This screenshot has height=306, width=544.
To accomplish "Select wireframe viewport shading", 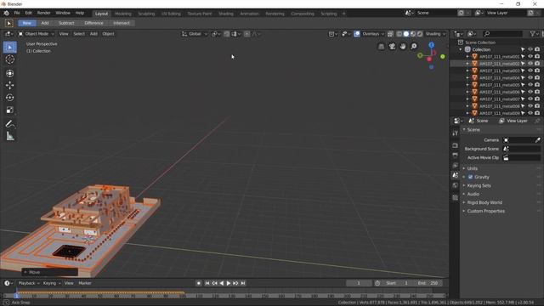I will tap(399, 34).
